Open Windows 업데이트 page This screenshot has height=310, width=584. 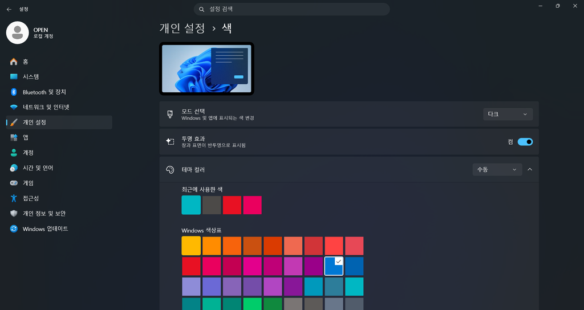[x=59, y=229]
